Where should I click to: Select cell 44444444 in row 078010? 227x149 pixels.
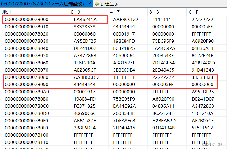(124, 27)
